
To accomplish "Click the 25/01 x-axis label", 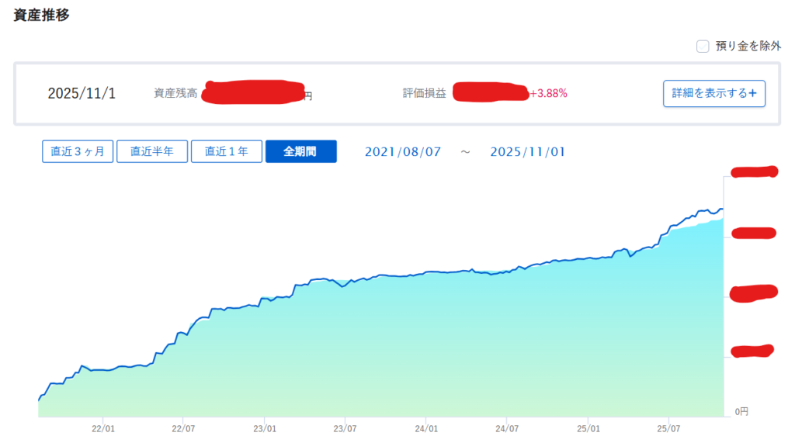I will [588, 428].
